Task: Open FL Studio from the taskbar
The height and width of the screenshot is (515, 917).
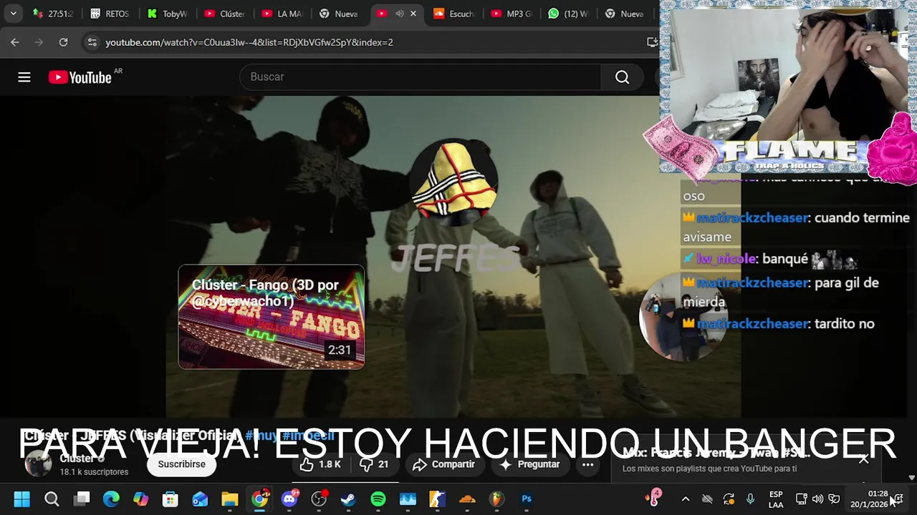Action: (496, 499)
